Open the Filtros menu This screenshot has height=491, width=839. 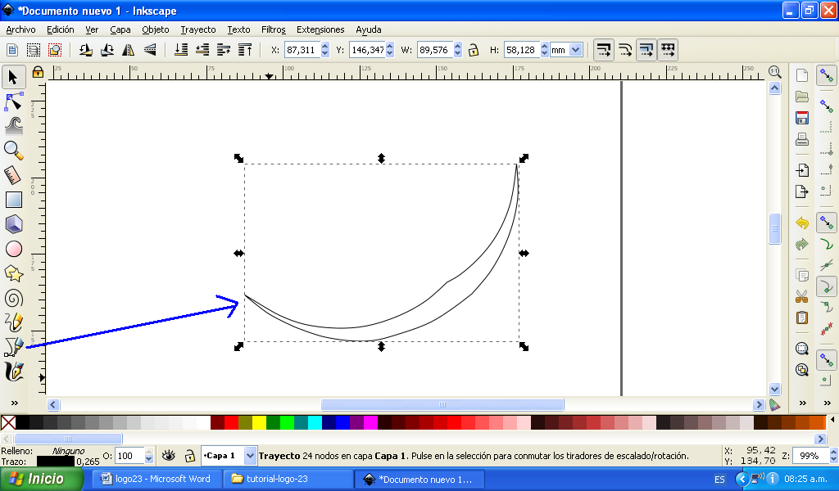274,29
